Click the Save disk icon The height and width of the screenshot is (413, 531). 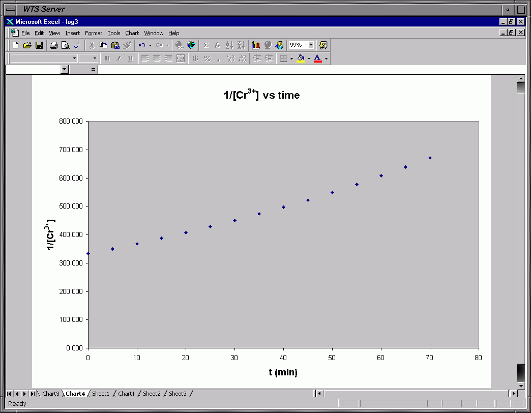(x=39, y=45)
